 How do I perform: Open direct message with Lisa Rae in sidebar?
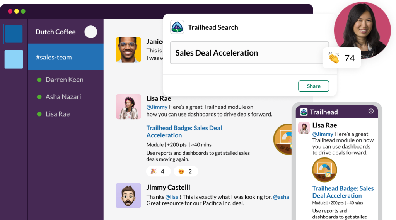(x=58, y=114)
